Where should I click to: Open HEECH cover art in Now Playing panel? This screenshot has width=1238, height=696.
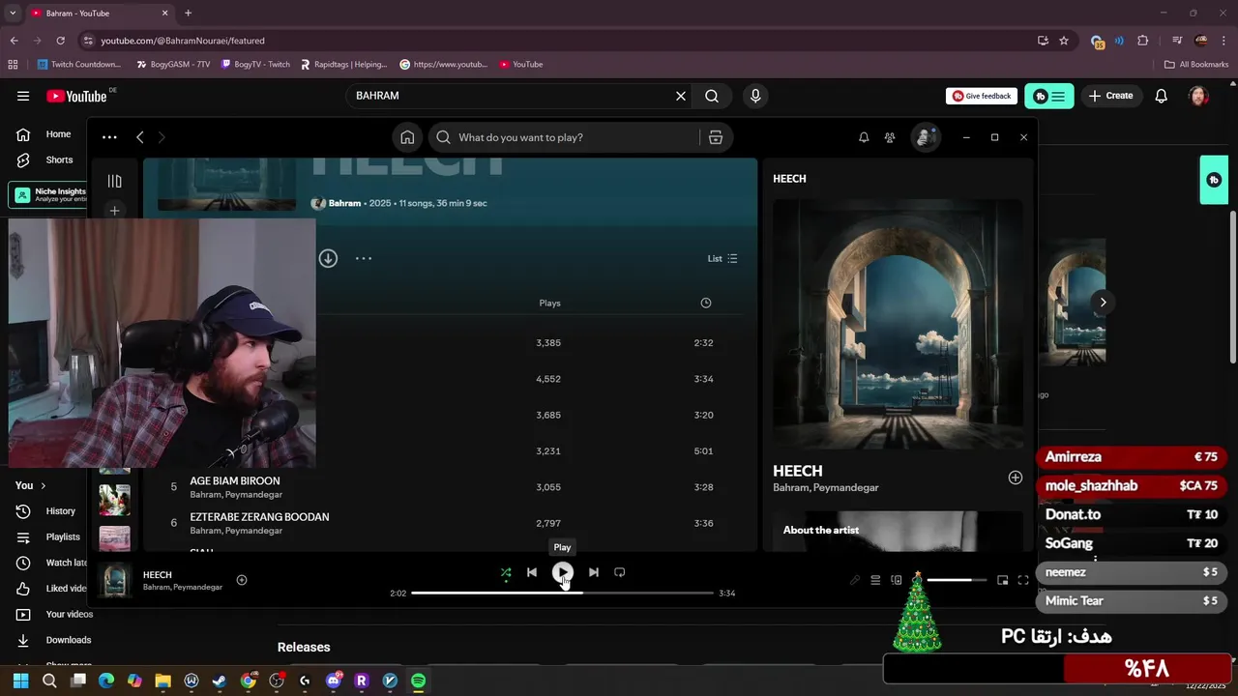898,324
